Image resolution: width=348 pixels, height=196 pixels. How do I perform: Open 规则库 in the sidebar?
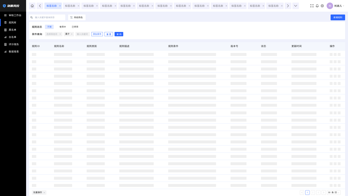click(13, 23)
